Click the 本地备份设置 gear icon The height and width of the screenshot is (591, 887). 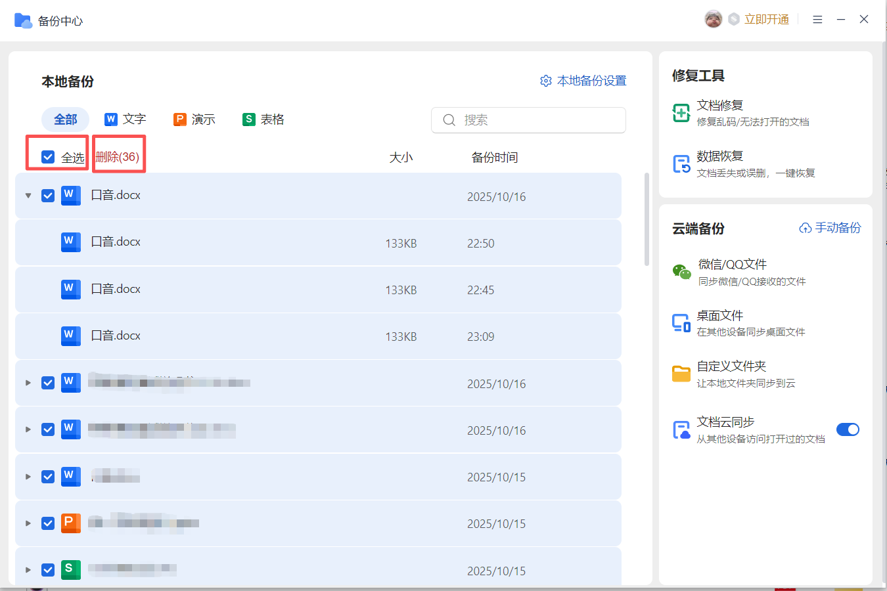(546, 81)
